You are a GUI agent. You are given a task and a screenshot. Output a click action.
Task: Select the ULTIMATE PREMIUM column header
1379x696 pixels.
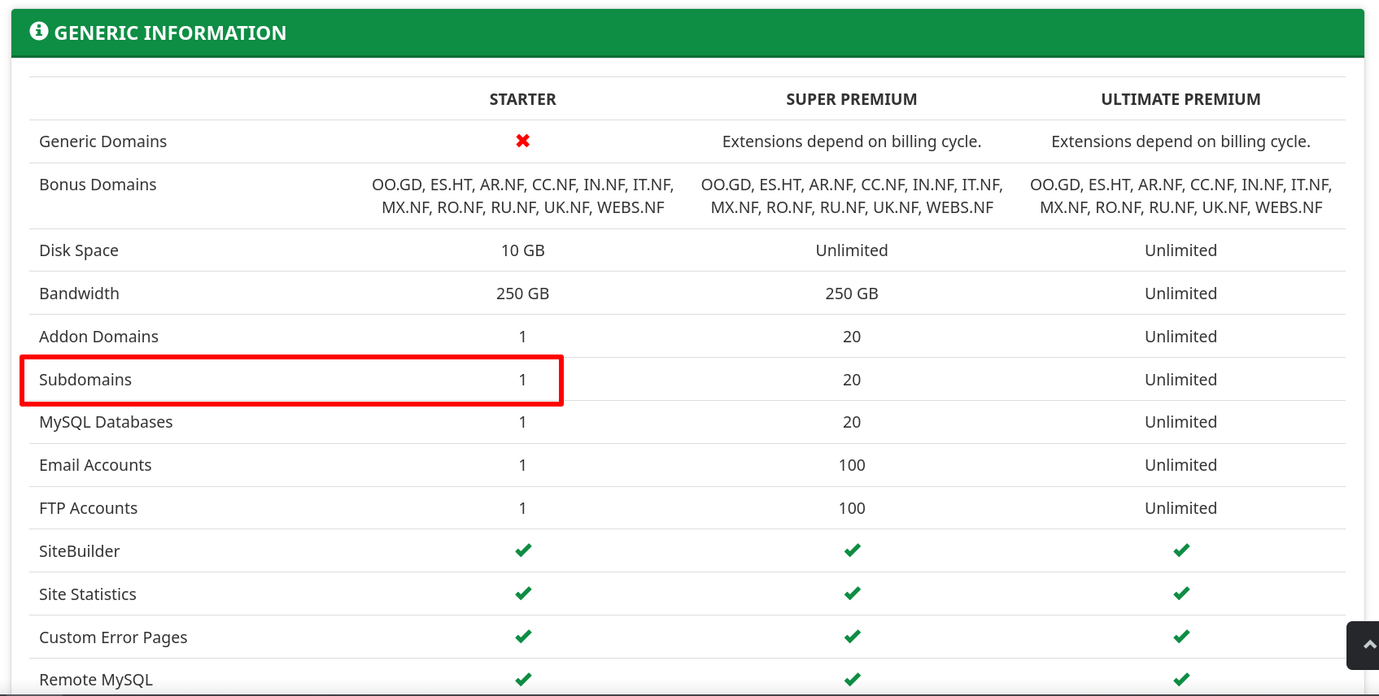point(1180,99)
